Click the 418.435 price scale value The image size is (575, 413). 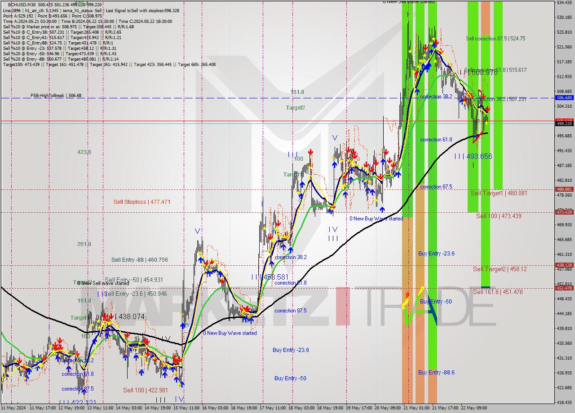point(564,402)
